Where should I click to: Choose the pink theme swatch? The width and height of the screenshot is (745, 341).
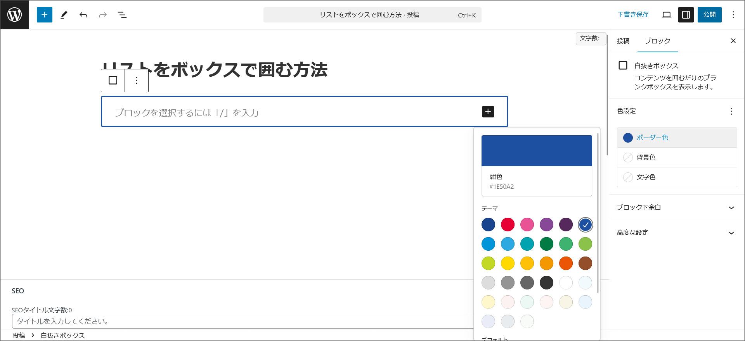(527, 224)
